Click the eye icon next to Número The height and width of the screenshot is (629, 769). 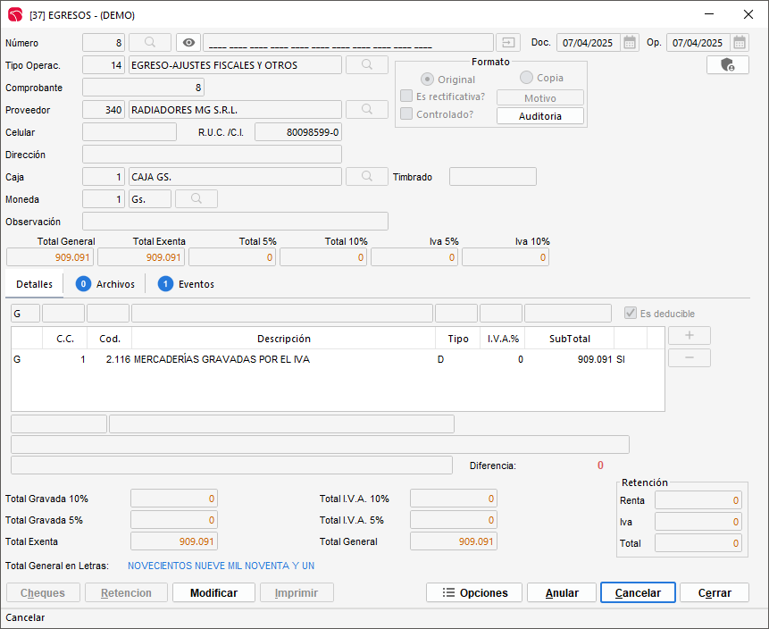(188, 43)
